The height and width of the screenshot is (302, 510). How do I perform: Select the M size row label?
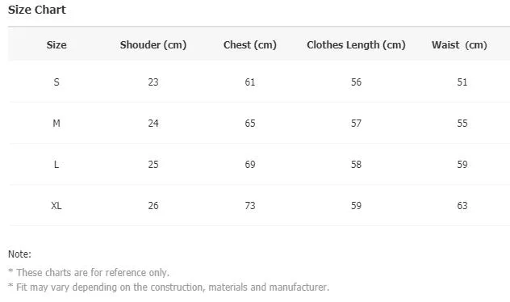coord(56,124)
